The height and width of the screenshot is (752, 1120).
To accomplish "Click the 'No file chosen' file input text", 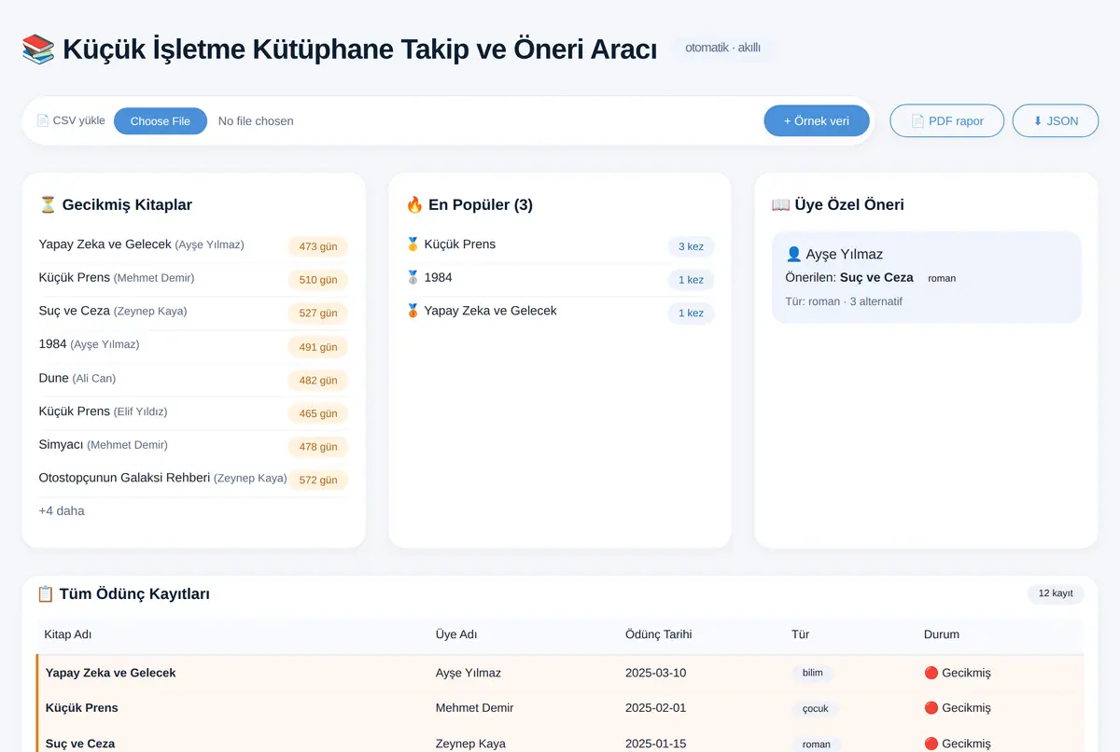I will (x=256, y=121).
